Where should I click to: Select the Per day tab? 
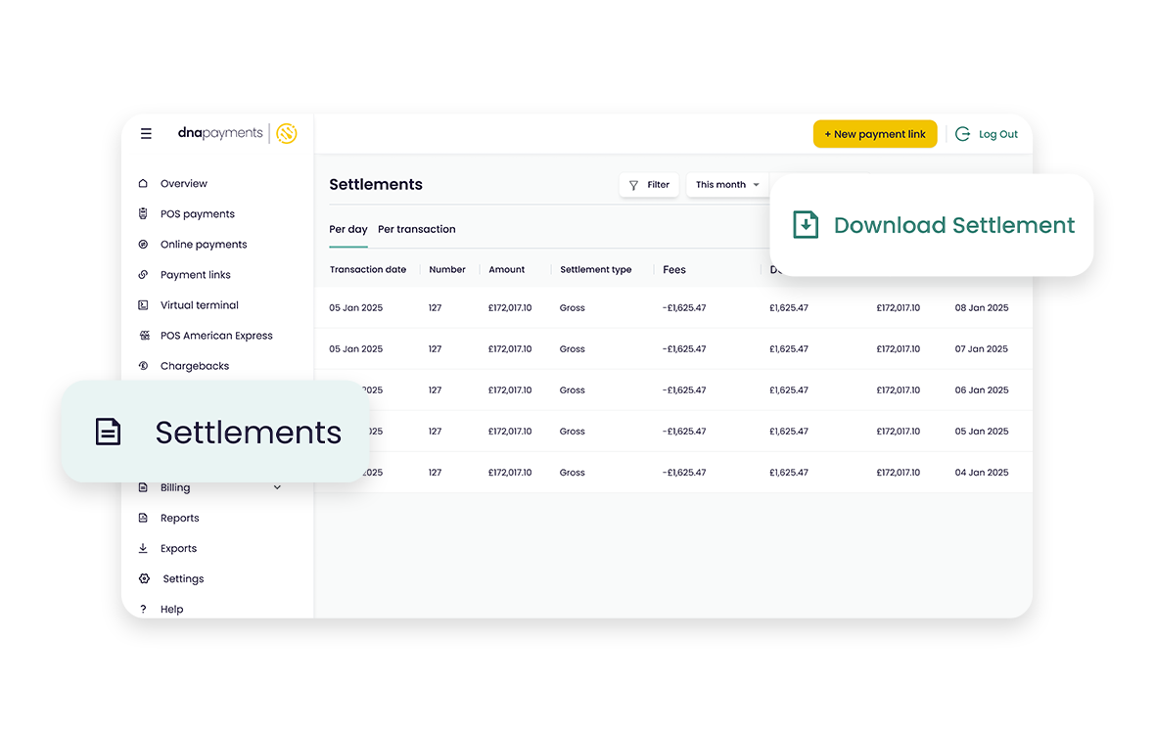pos(347,230)
